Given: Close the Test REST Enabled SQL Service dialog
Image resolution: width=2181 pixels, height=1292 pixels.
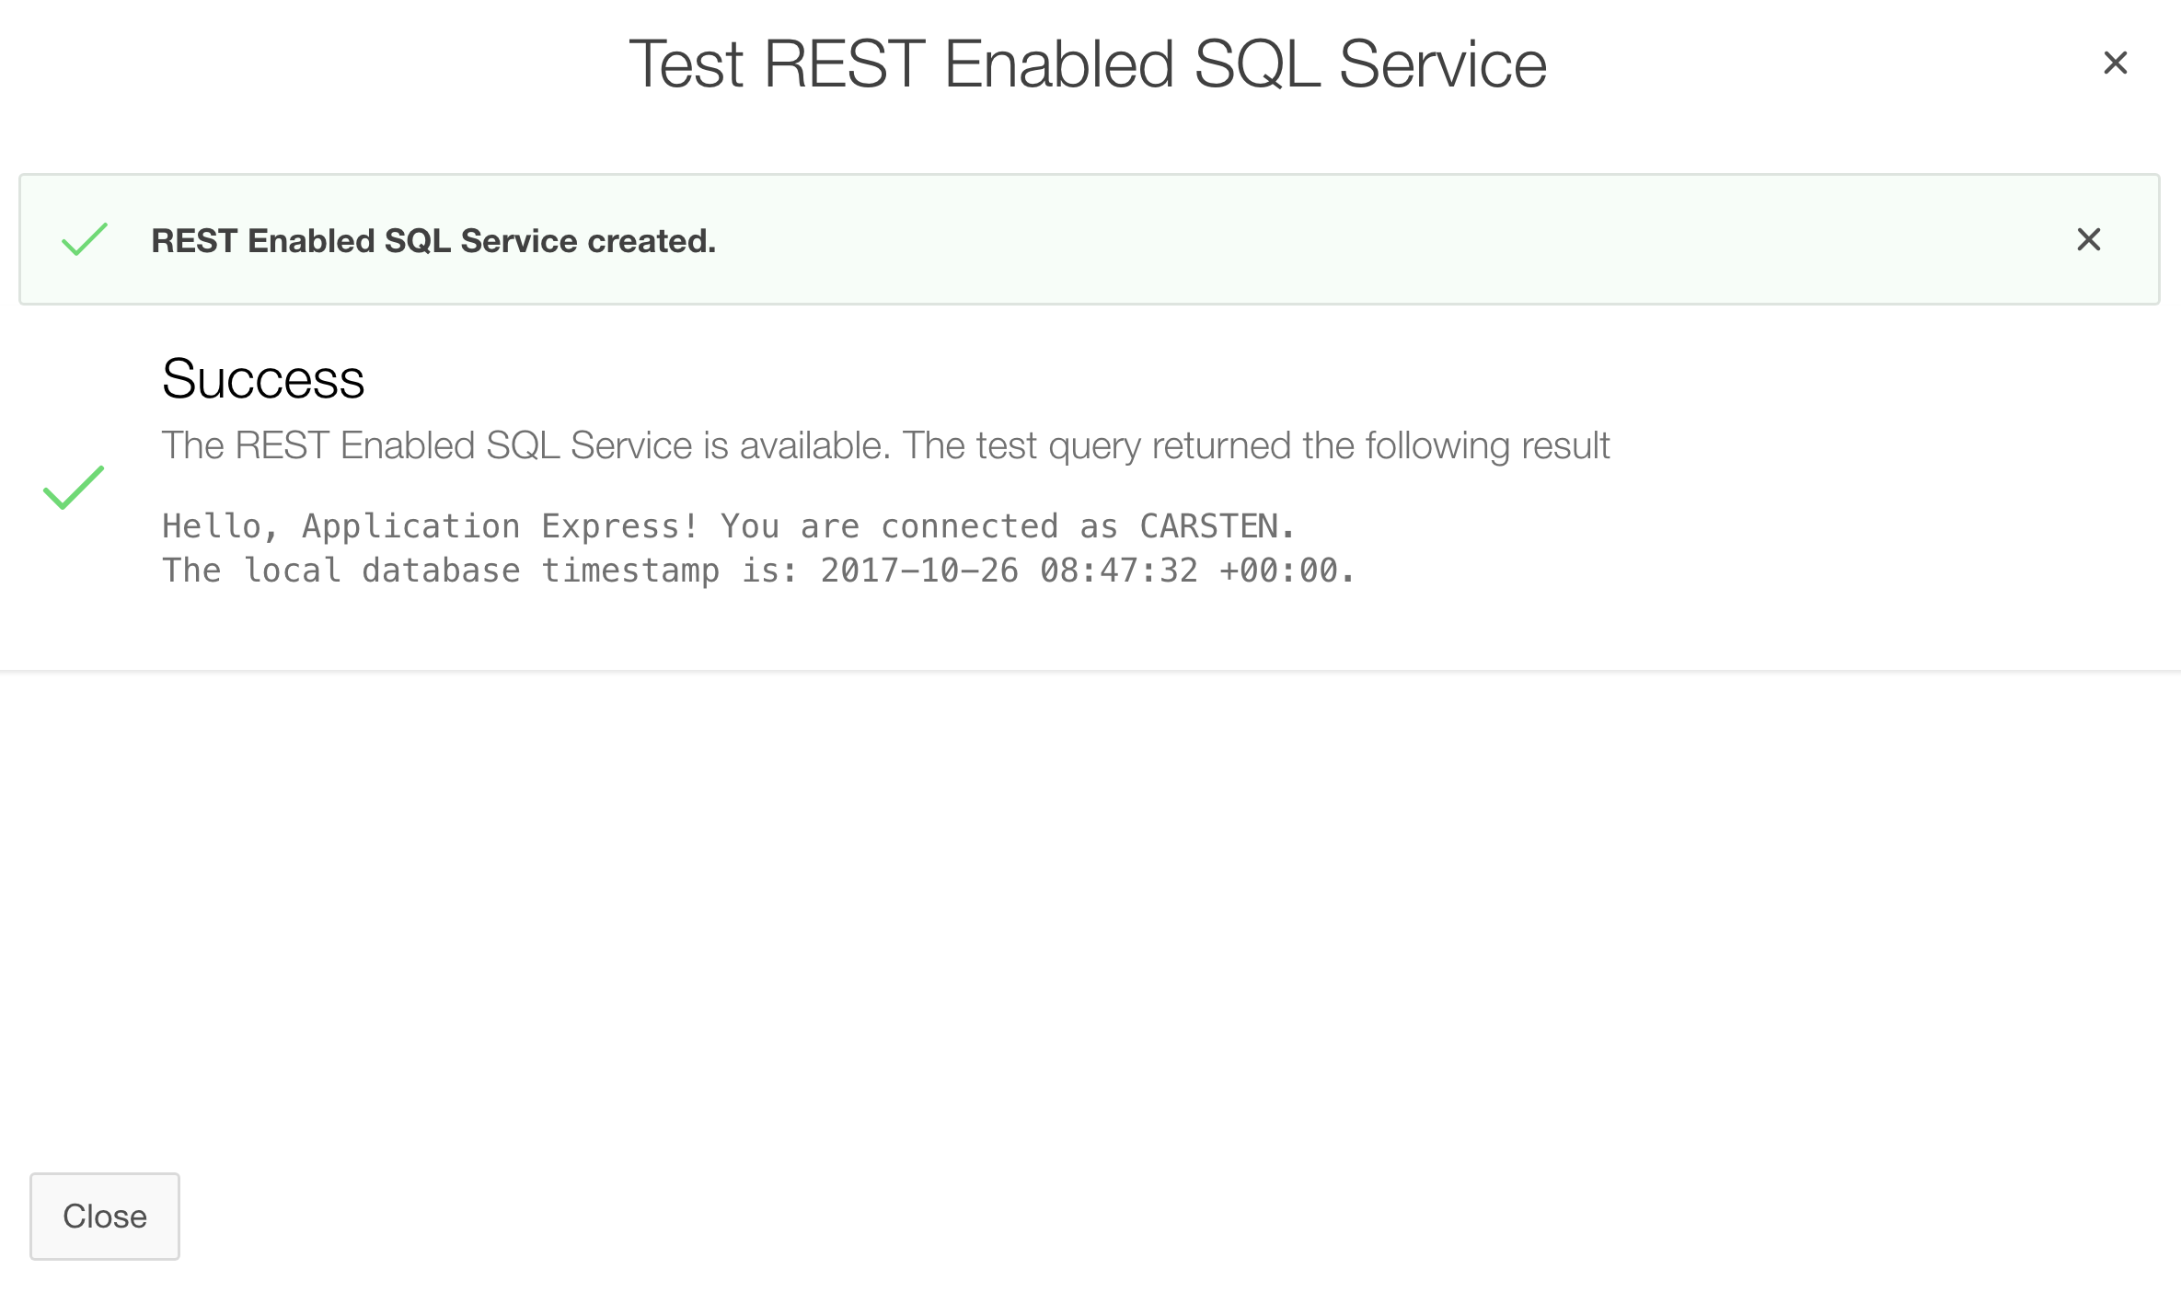Looking at the screenshot, I should 2116,63.
